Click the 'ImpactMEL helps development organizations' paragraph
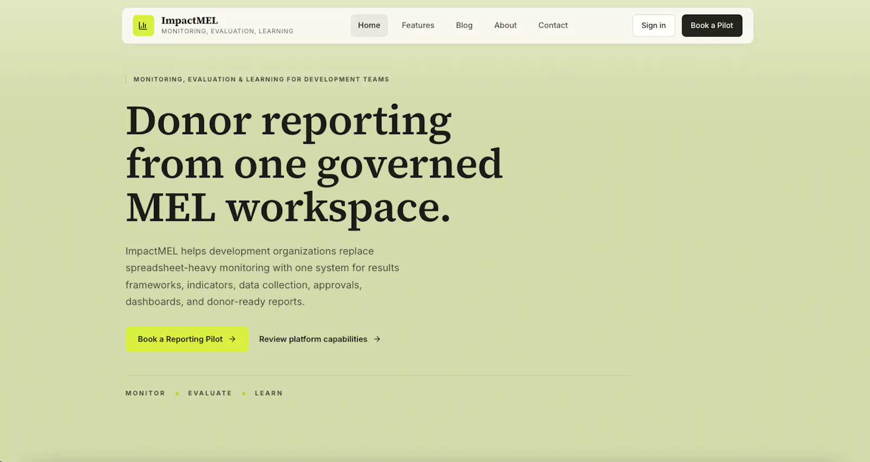This screenshot has height=462, width=870. click(263, 276)
